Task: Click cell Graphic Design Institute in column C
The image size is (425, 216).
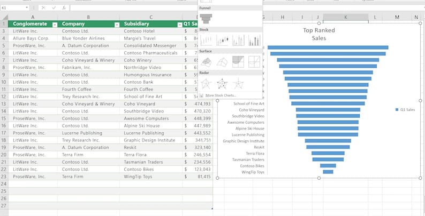Action: pyautogui.click(x=151, y=140)
